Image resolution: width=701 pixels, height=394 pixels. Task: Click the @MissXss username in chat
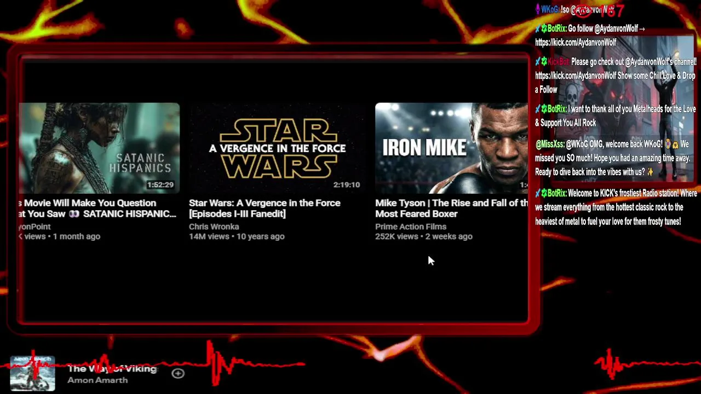tap(549, 144)
